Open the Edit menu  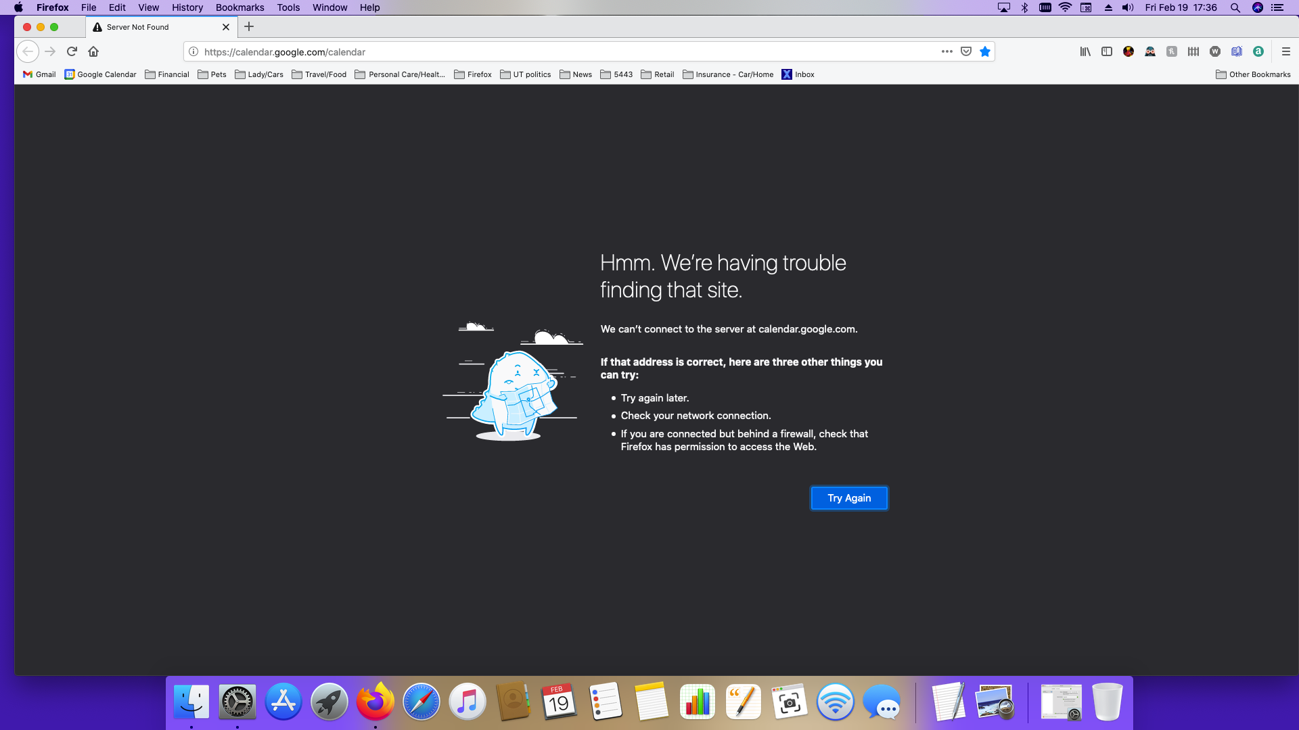[x=117, y=7]
